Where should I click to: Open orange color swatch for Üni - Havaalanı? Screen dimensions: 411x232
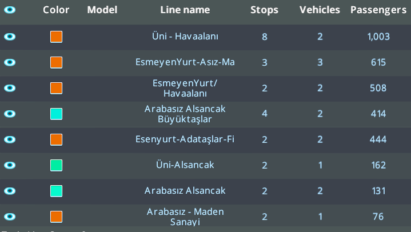pyautogui.click(x=56, y=37)
